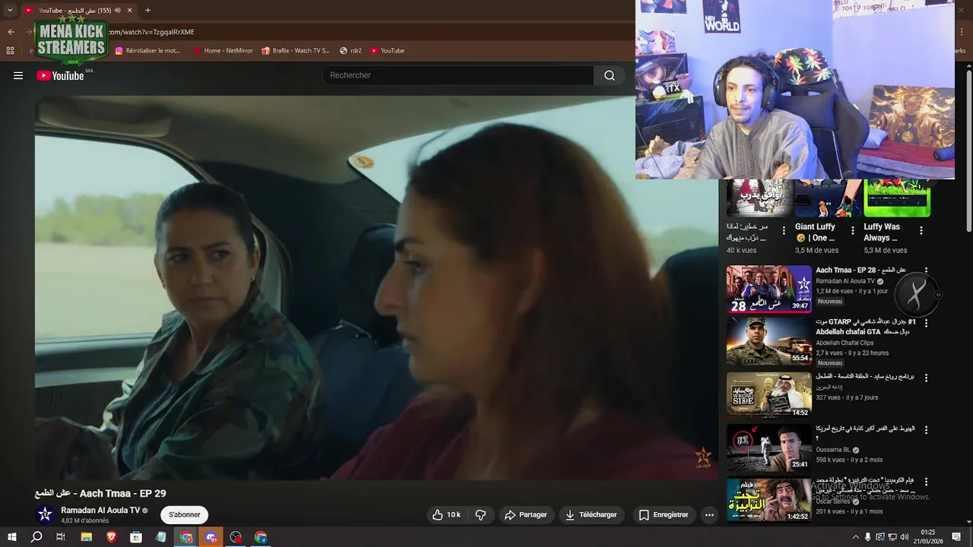Viewport: 973px width, 547px height.
Task: Open the Ramadan Al Aoula TV channel name
Action: click(100, 511)
